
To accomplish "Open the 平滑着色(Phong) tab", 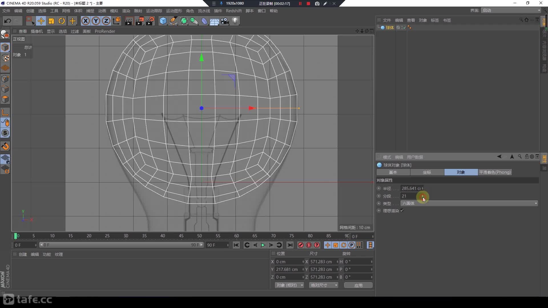I will [x=495, y=172].
